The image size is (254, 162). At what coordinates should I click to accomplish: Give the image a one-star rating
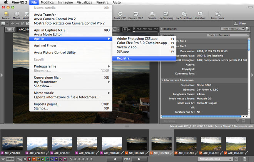click(x=75, y=159)
